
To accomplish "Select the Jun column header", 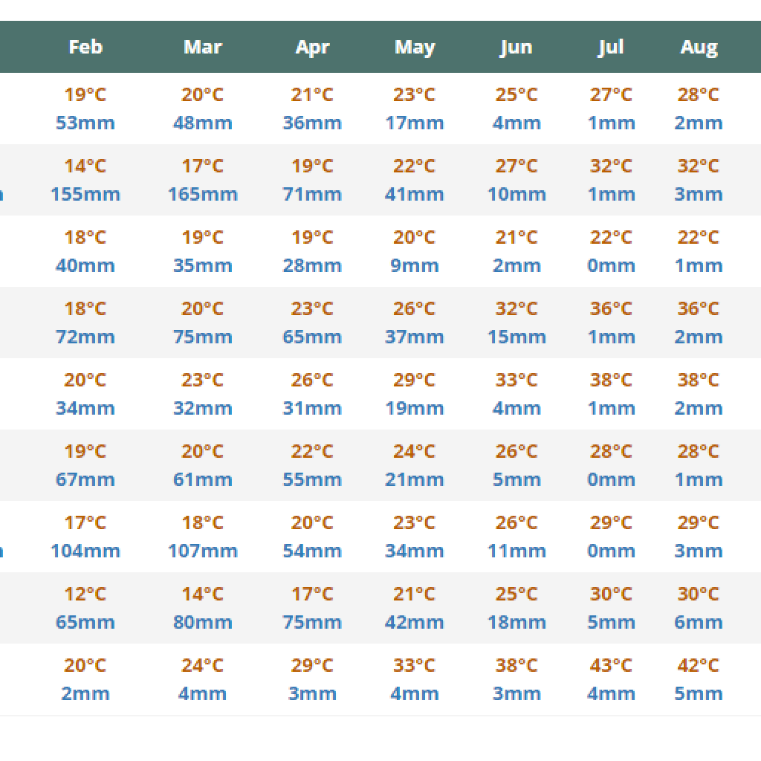I will (x=516, y=48).
